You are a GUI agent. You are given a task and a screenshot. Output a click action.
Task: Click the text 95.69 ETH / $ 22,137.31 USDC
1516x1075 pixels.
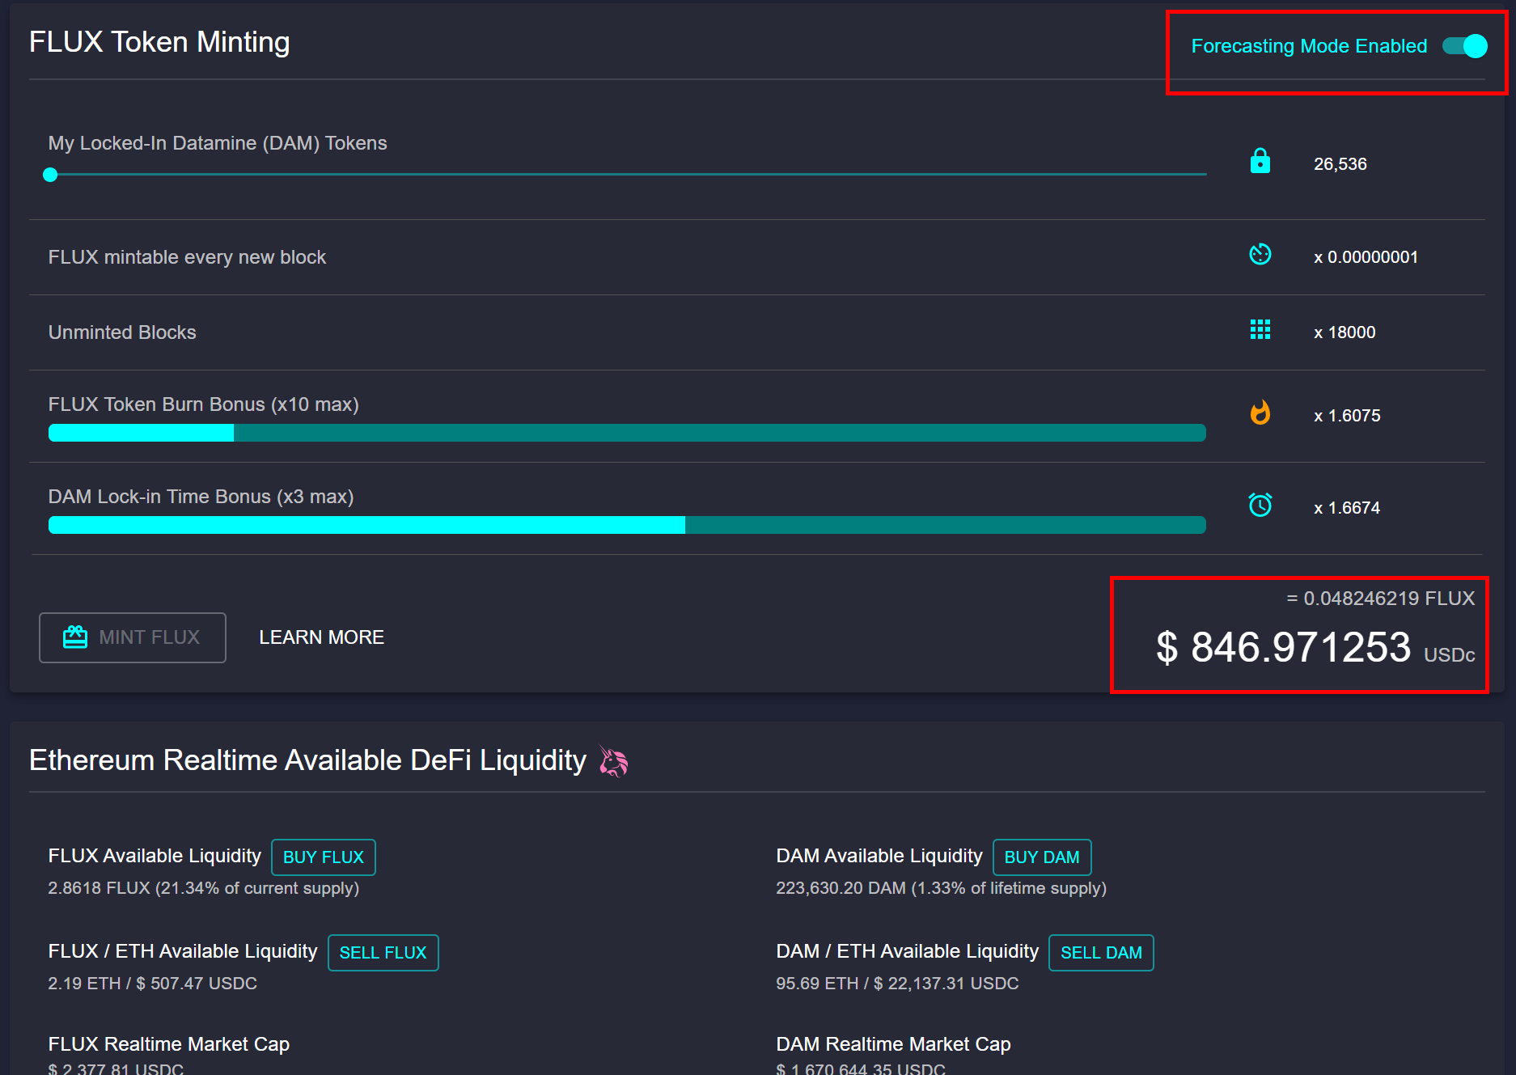(897, 984)
